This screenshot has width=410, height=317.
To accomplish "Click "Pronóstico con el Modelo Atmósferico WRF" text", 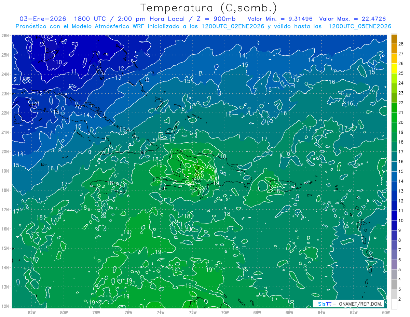I will tap(80, 26).
